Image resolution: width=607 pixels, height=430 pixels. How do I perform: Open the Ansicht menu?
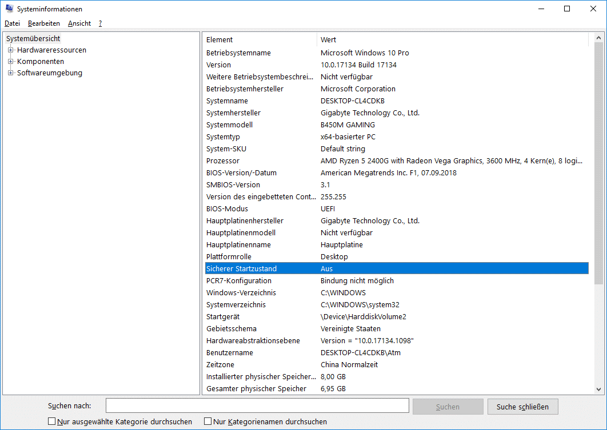pyautogui.click(x=79, y=23)
